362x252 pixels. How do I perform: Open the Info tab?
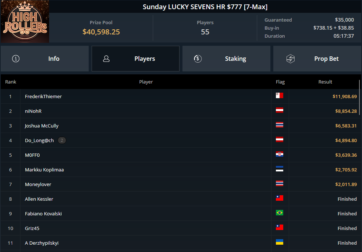click(x=45, y=59)
